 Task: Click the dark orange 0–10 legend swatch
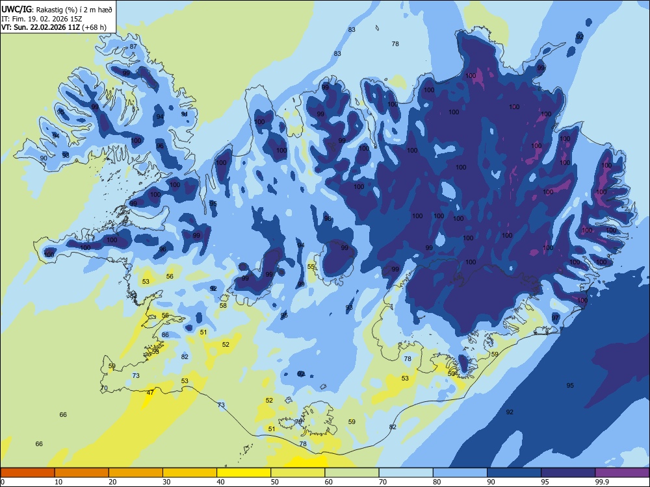click(x=27, y=473)
